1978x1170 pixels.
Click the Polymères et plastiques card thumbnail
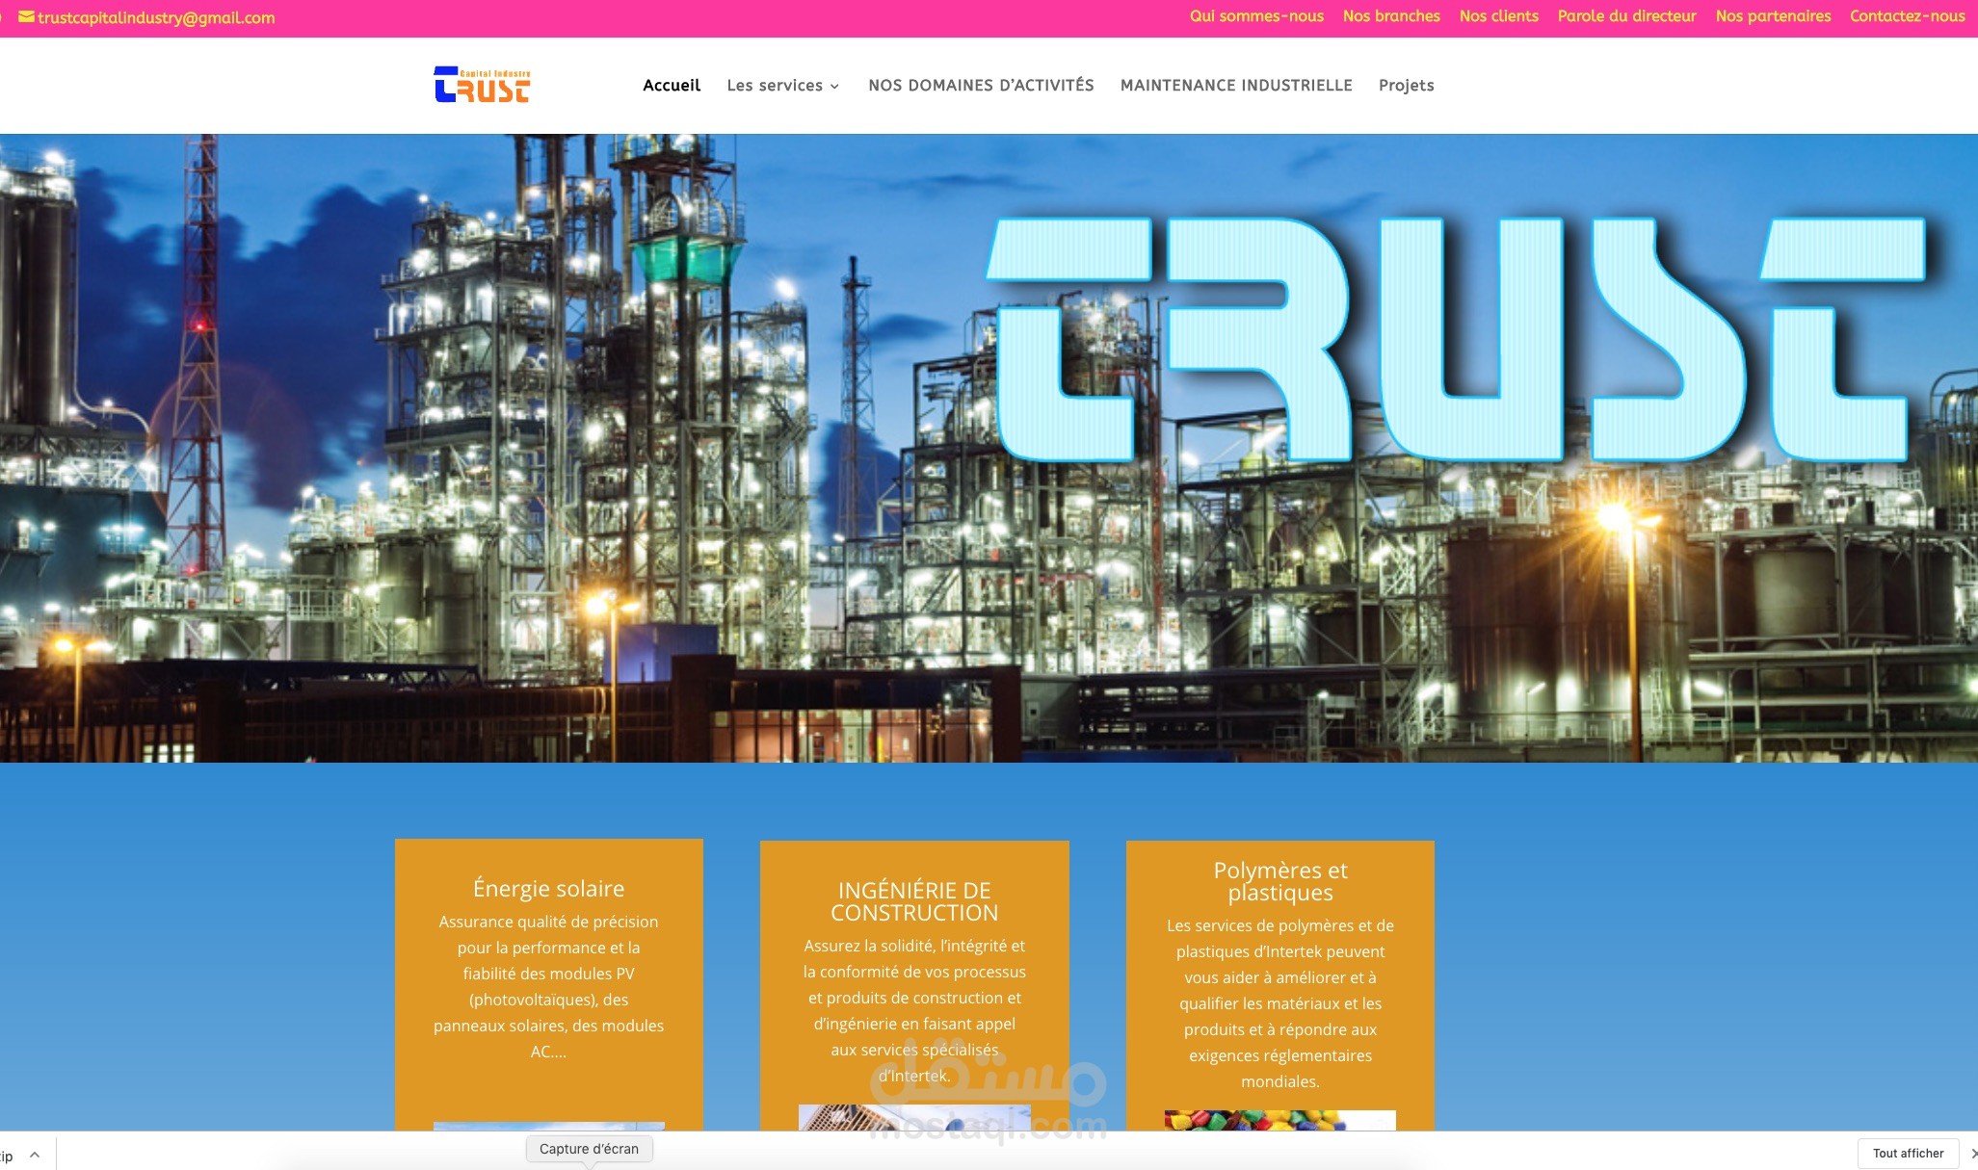pyautogui.click(x=1279, y=1120)
